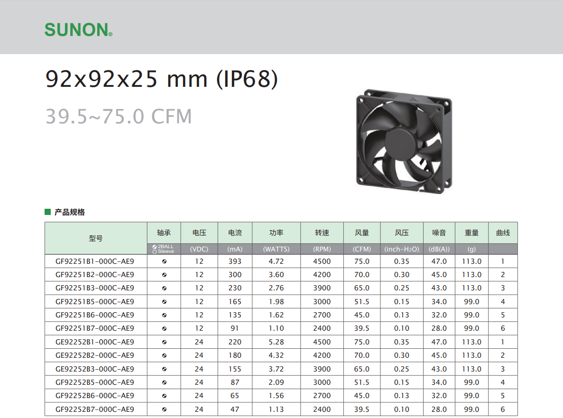Click bearing icon in GF92251B6-000C-AE9 row
Screen dimensions: 563x418
164,316
